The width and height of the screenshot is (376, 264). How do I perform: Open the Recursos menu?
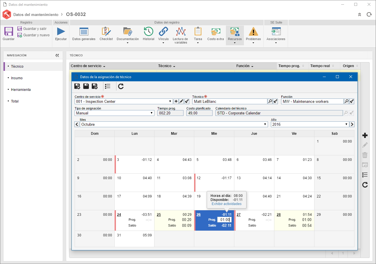tap(235, 35)
